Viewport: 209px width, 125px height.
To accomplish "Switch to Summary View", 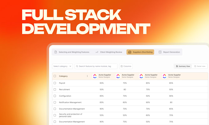I will [183, 66].
